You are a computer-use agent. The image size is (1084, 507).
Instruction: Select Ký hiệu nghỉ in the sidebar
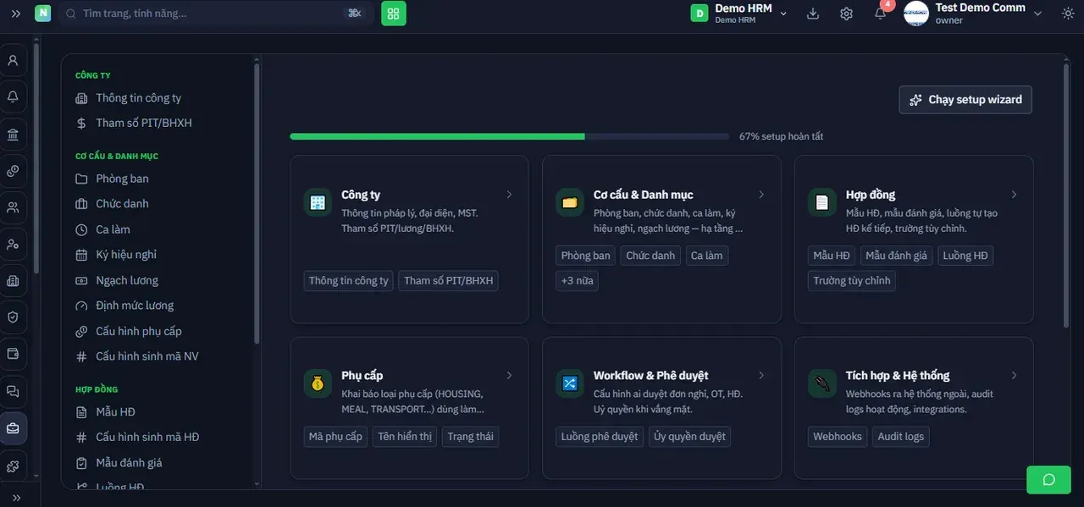(x=126, y=255)
